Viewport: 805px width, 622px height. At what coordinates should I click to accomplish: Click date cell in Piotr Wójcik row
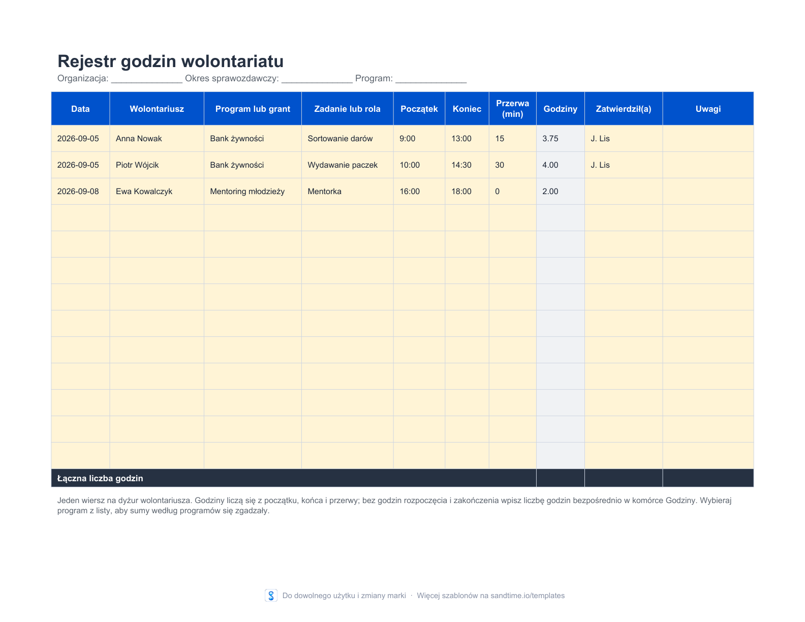click(x=80, y=165)
